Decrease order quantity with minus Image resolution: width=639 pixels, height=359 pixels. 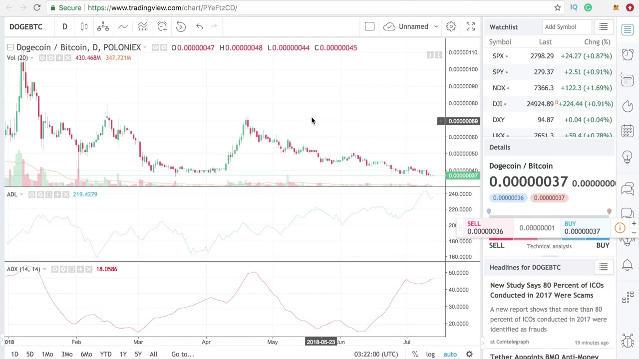pos(634,233)
